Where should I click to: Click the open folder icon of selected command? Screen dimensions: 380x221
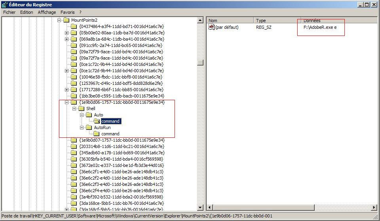97,121
